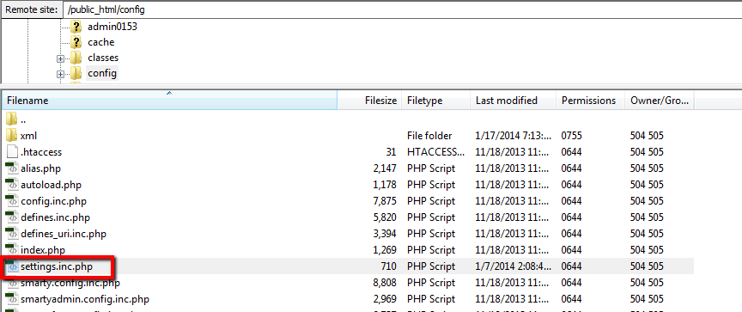
Task: Click the Remote site path input field
Action: pyautogui.click(x=402, y=9)
